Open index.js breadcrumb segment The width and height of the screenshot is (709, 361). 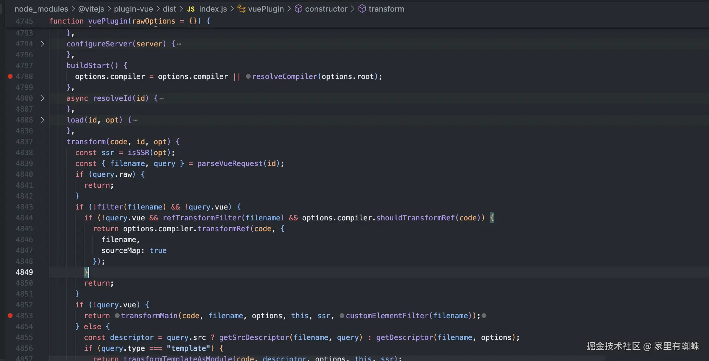pos(213,9)
